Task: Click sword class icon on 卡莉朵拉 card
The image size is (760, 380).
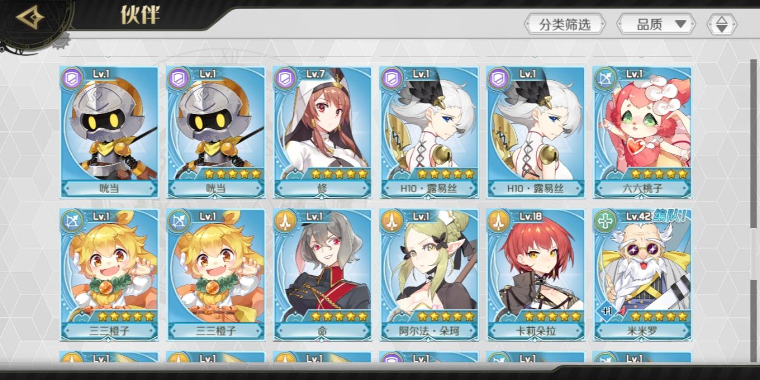Action: [x=498, y=221]
